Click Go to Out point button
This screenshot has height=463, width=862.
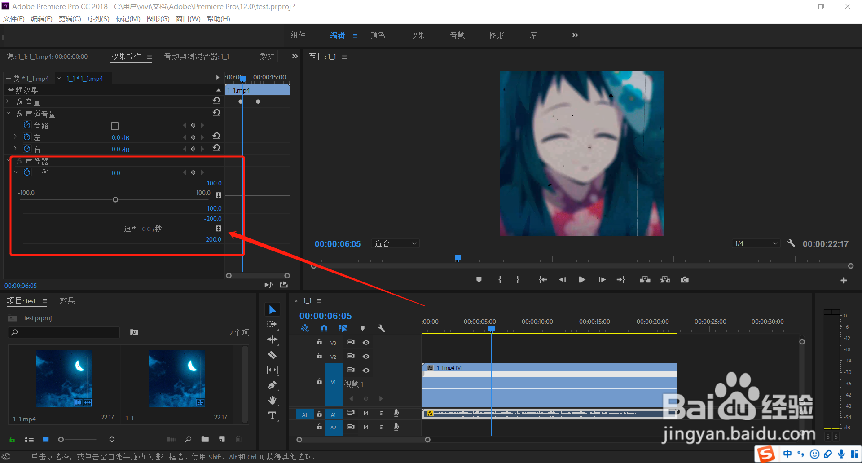tap(621, 280)
